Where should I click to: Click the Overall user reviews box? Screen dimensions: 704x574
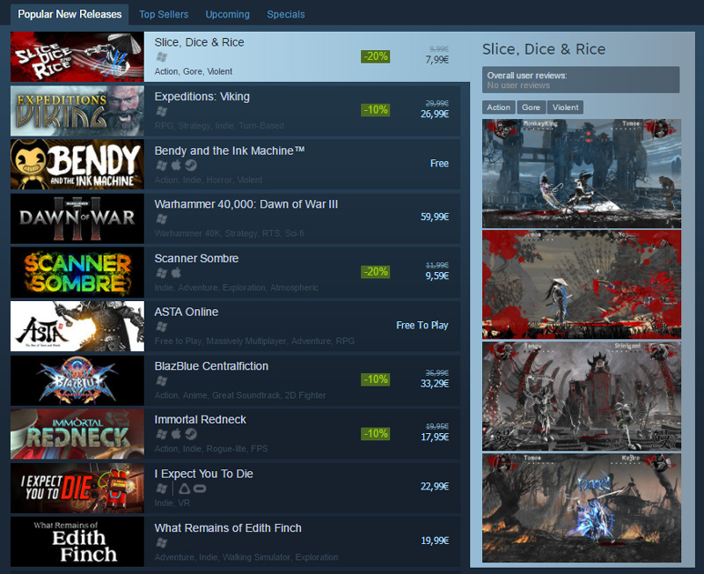pos(581,80)
